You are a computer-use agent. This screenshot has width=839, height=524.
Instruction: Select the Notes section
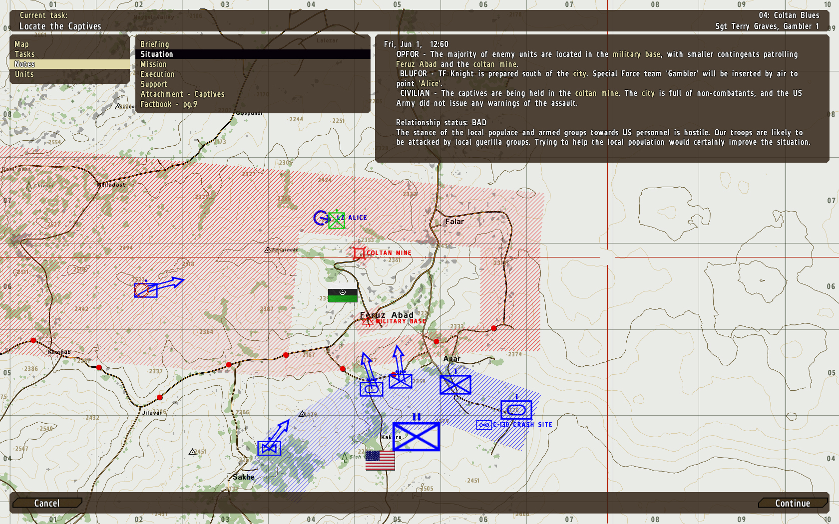click(69, 64)
